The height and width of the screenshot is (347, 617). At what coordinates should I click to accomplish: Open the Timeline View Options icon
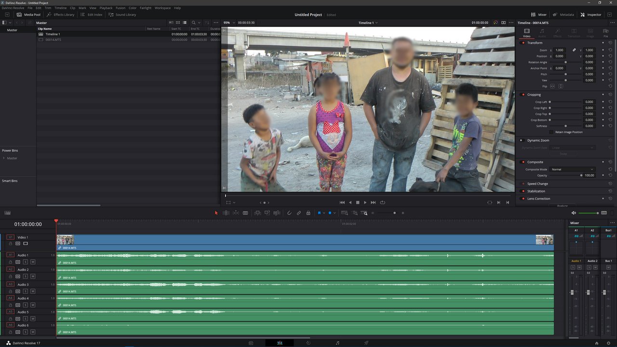tap(7, 213)
